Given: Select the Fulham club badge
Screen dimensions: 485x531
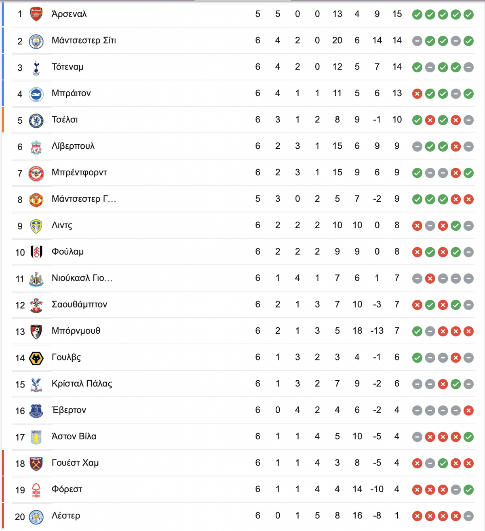Looking at the screenshot, I should [x=36, y=253].
